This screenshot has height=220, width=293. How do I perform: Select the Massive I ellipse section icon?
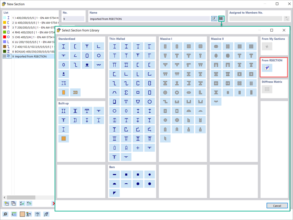[189, 92]
